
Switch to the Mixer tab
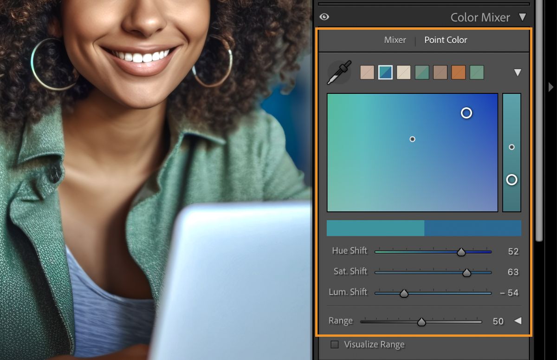click(x=395, y=40)
